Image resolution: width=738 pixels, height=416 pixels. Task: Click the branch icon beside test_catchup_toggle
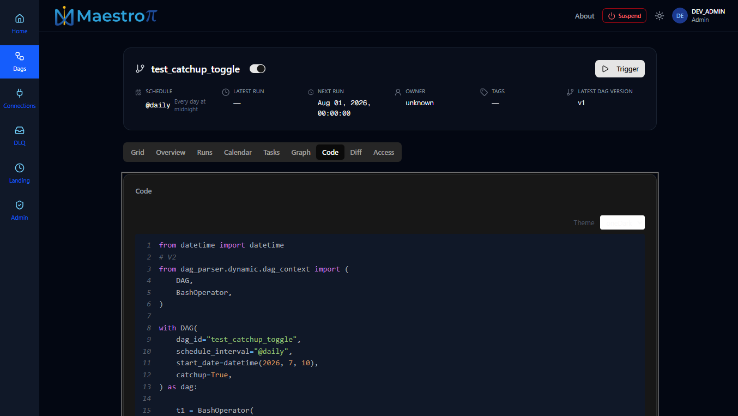tap(140, 69)
